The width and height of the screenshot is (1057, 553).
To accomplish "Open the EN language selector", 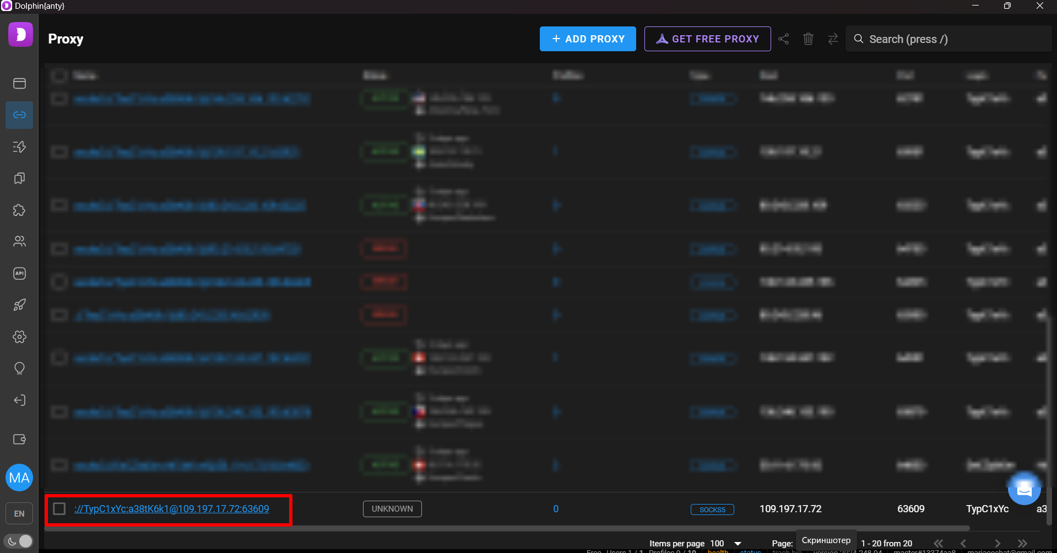I will (19, 513).
